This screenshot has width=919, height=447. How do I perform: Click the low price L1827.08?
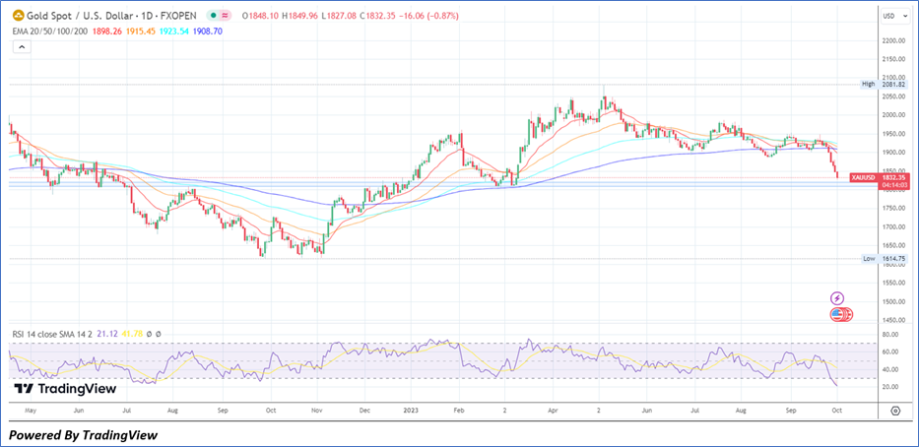339,16
